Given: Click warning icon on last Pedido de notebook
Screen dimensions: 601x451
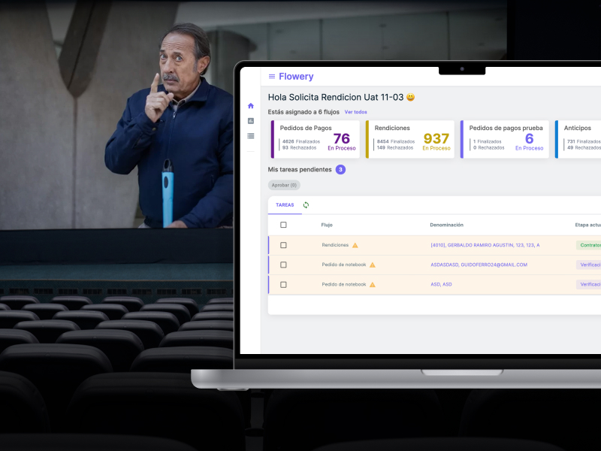Looking at the screenshot, I should tap(372, 284).
